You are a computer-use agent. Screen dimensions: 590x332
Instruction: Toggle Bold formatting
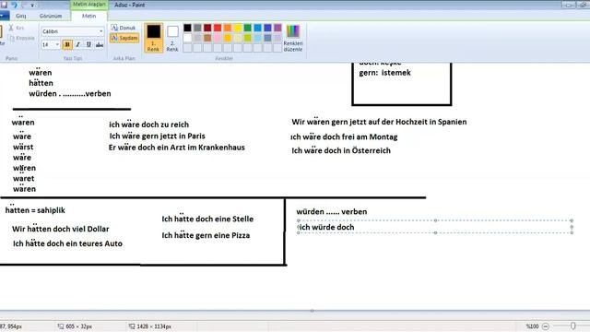67,45
